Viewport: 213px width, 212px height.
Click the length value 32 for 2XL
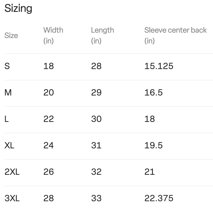96,172
